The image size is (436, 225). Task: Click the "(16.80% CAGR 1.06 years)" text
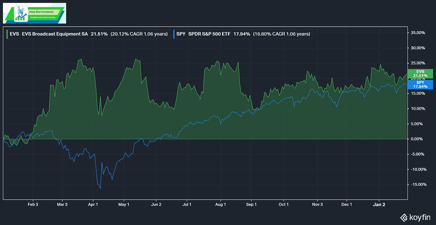pos(281,34)
